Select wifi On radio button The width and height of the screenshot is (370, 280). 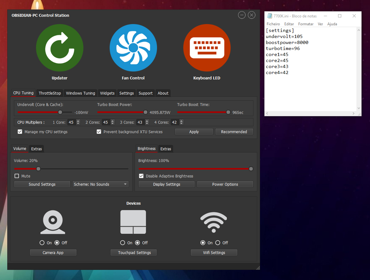coord(203,243)
